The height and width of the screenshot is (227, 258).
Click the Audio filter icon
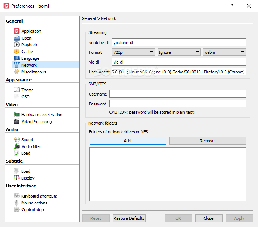pos(17,146)
